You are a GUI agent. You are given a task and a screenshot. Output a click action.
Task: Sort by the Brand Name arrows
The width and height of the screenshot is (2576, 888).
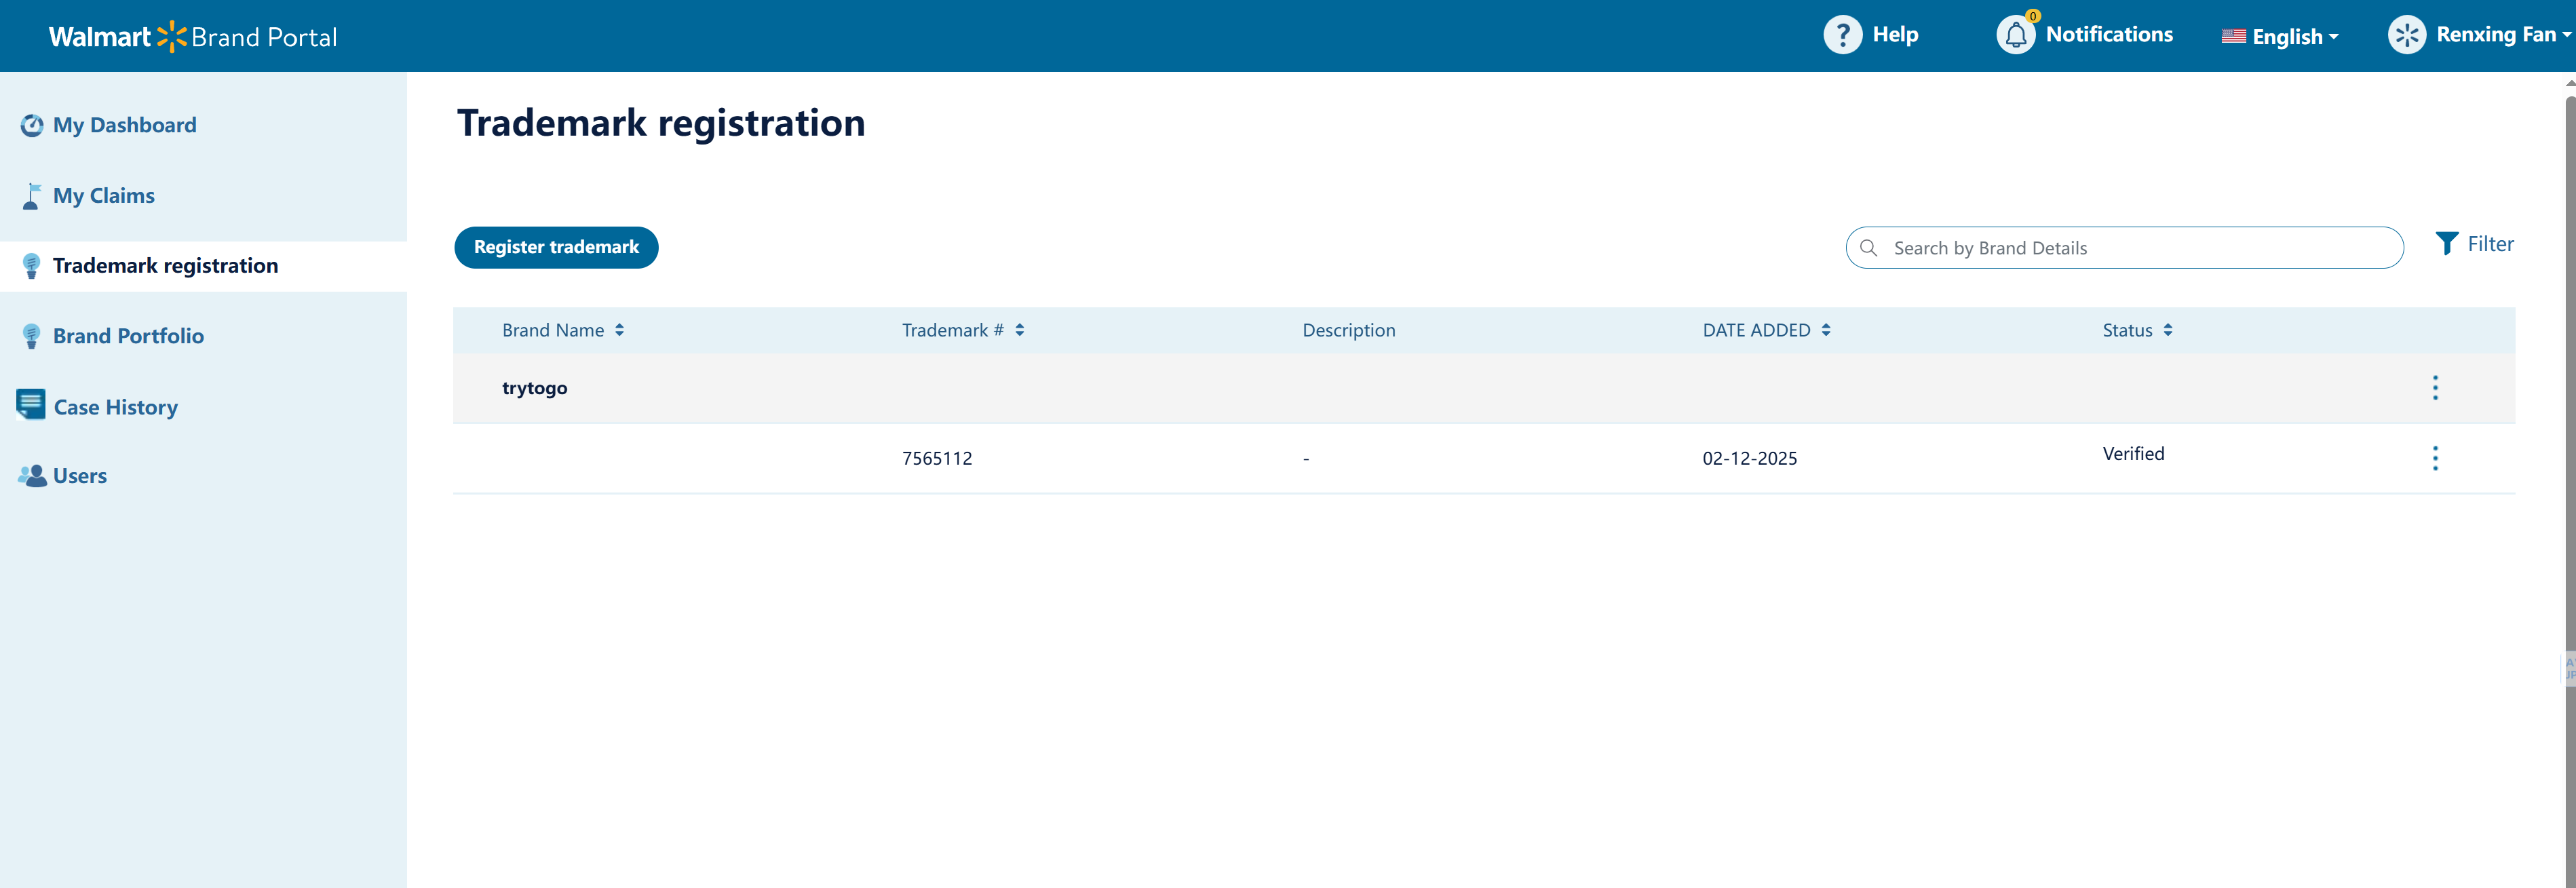pos(619,330)
